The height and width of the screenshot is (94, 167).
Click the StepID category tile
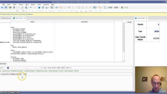[x=129, y=22]
